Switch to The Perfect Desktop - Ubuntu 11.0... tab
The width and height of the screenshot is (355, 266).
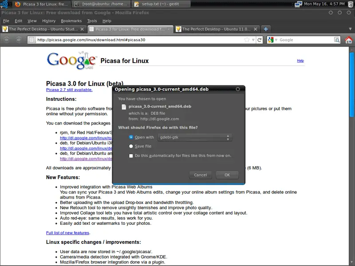(x=217, y=29)
